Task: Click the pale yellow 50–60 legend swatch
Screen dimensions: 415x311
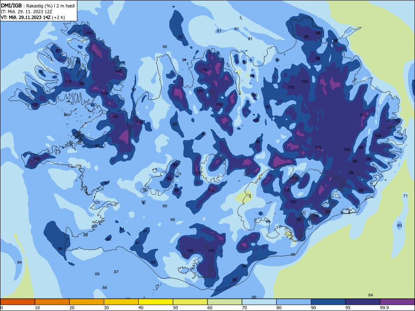Action: [190, 302]
